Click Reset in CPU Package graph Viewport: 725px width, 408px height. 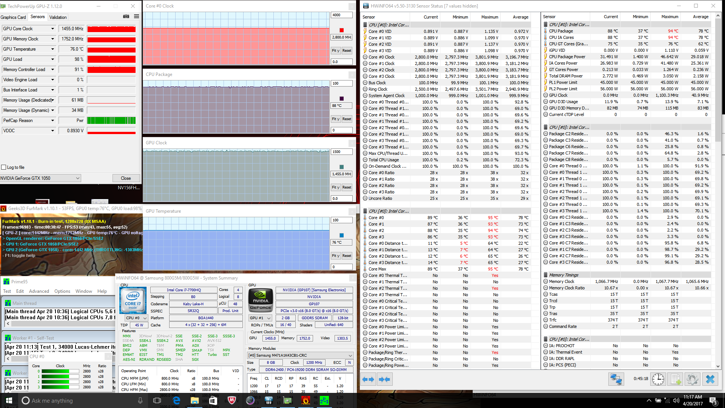coord(347,119)
